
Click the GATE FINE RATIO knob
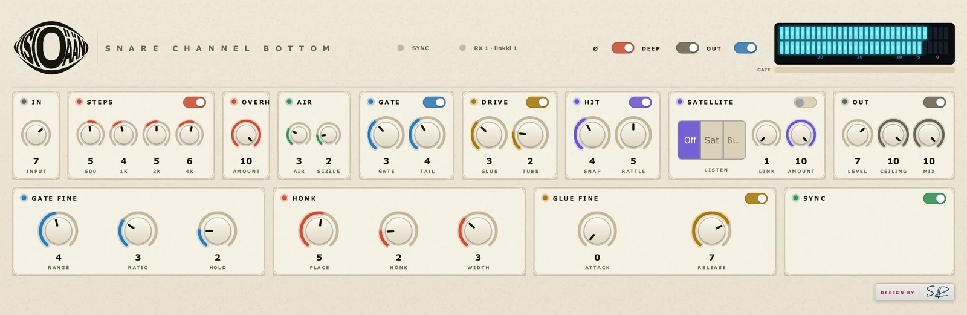[x=138, y=230]
